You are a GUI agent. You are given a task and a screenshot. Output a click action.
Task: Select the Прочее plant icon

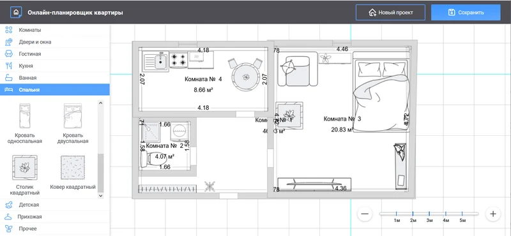(x=9, y=228)
